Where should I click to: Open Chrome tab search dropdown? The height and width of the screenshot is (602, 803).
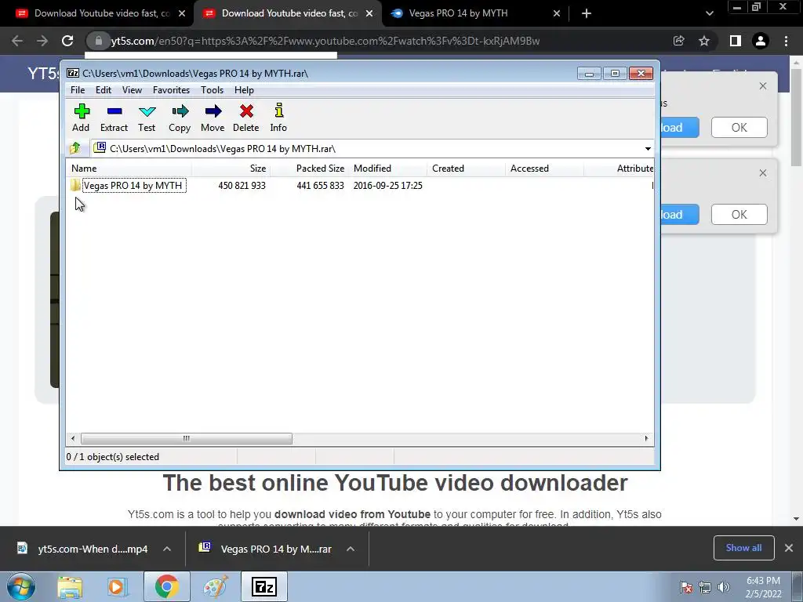pos(709,14)
